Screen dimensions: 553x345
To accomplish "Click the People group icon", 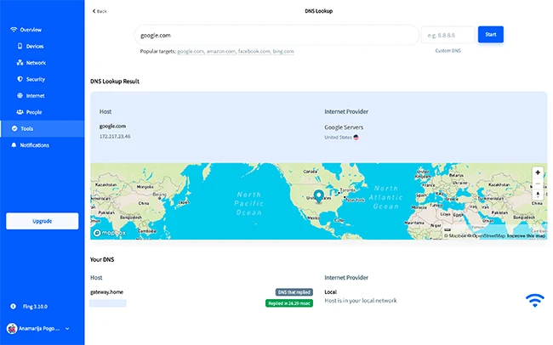I will pos(19,112).
